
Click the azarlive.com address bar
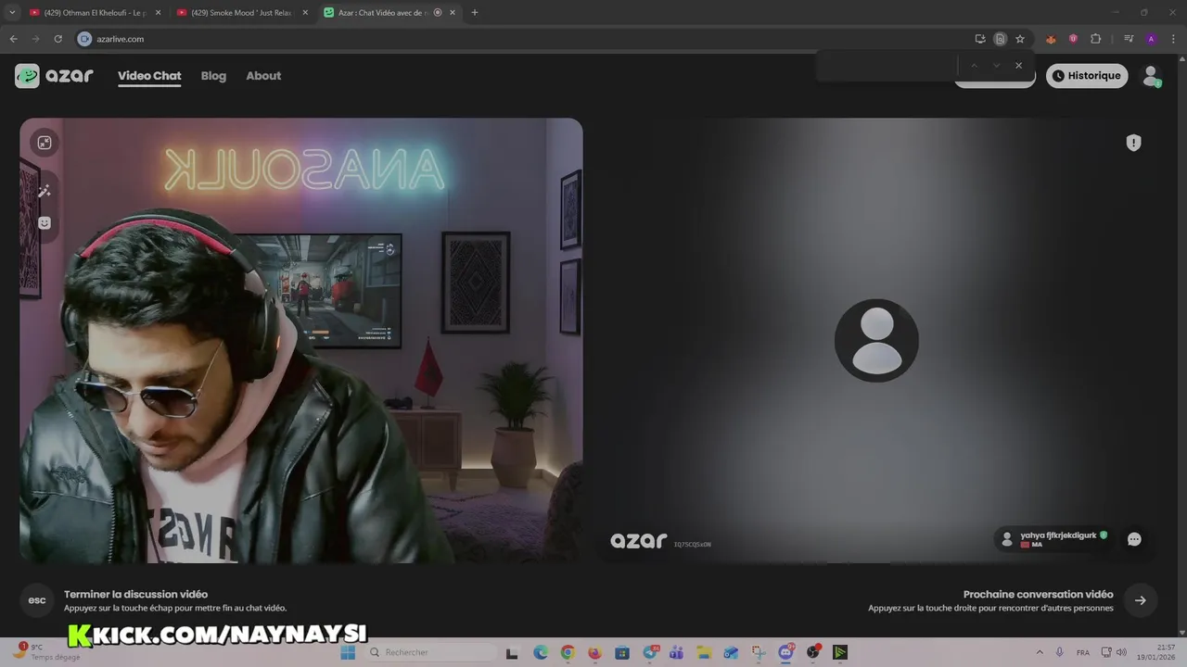519,39
